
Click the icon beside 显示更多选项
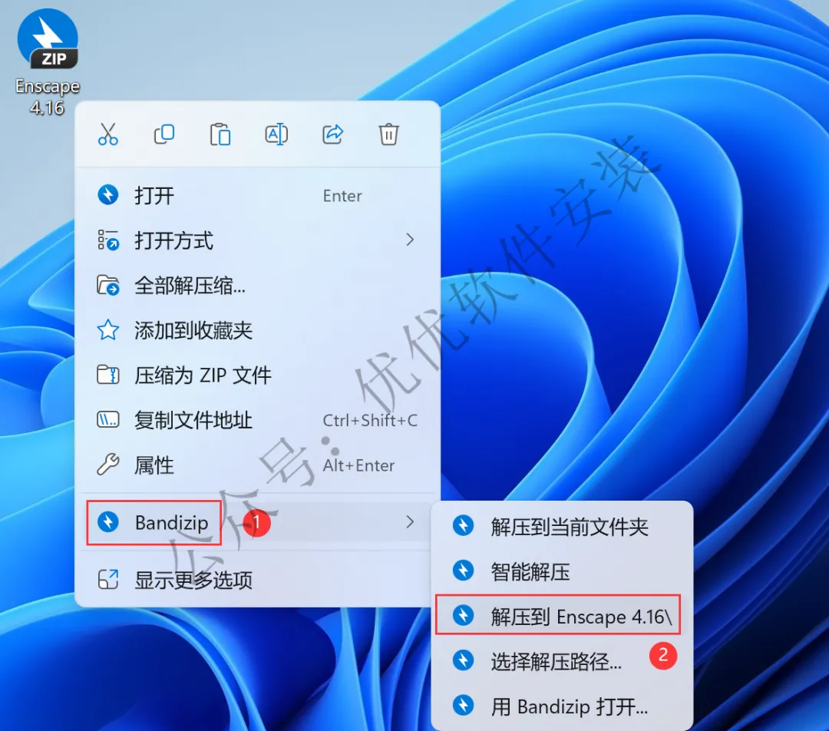point(108,580)
